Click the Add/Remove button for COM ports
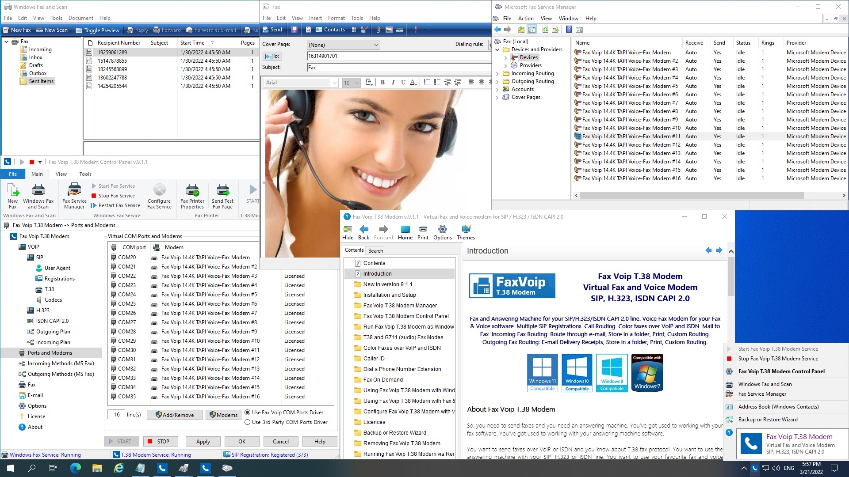The height and width of the screenshot is (477, 849). (174, 415)
